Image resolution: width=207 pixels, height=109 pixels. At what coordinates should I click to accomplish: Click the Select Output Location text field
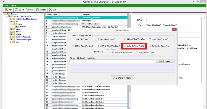click(x=112, y=61)
